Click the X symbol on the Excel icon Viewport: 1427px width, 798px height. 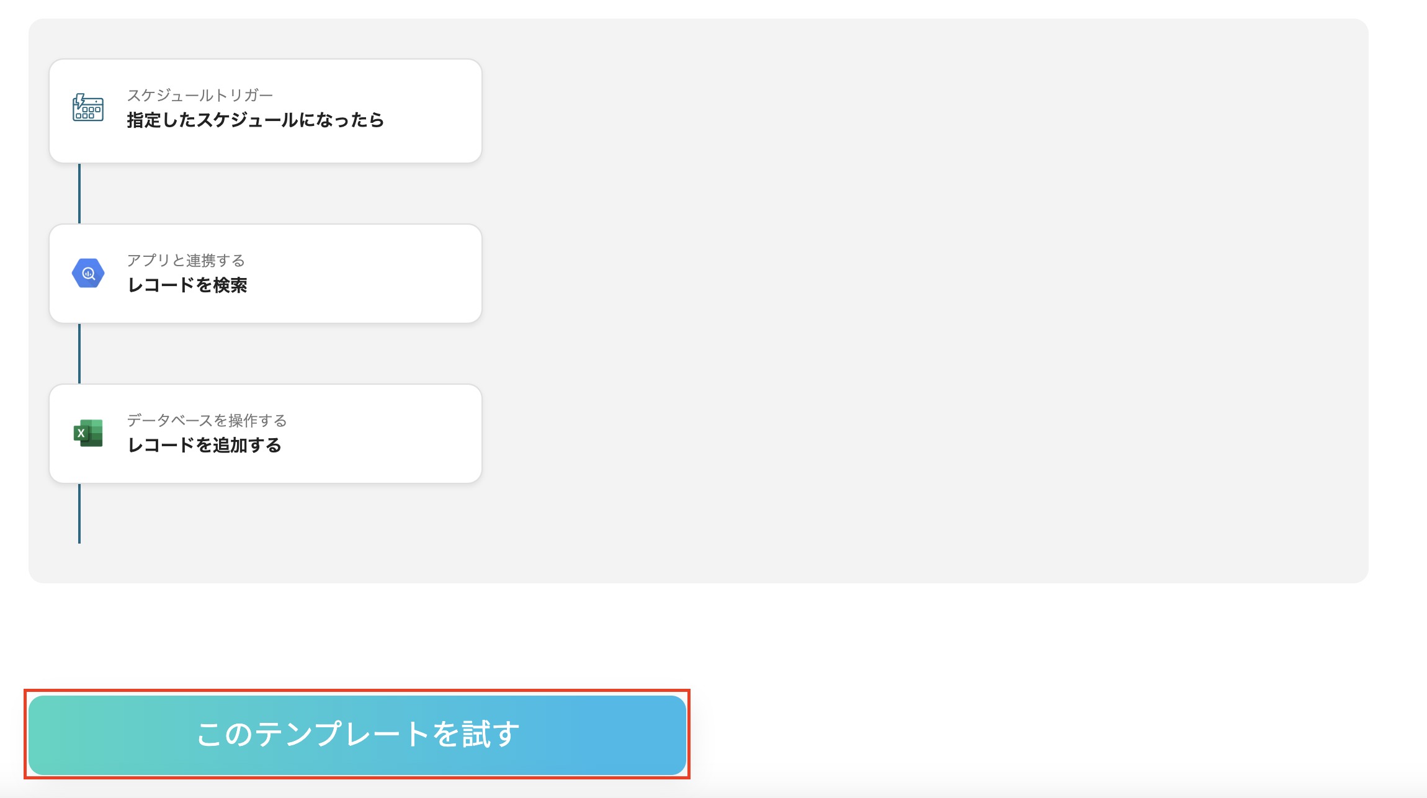click(x=83, y=433)
